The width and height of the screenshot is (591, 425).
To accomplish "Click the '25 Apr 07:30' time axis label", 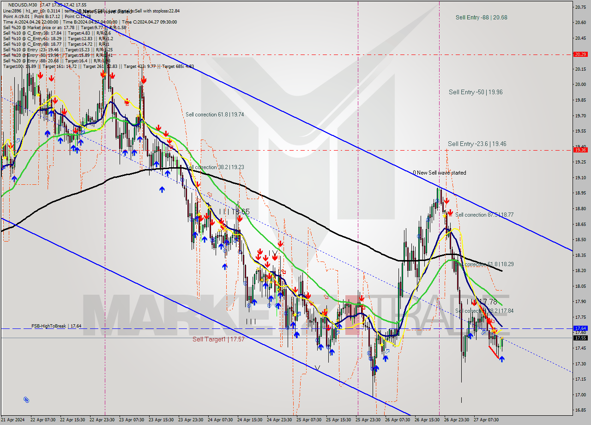I will (x=309, y=420).
